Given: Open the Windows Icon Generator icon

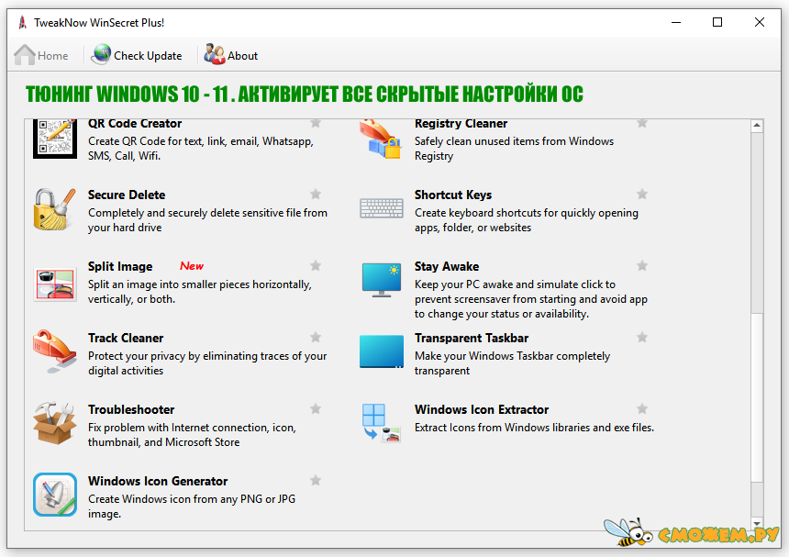Looking at the screenshot, I should pos(55,495).
